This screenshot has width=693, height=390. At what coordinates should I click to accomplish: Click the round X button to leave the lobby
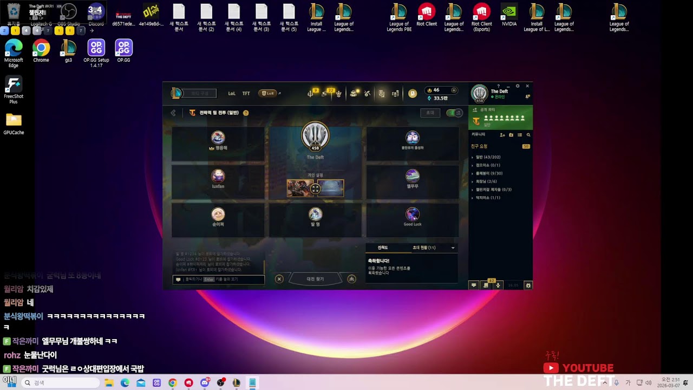point(279,279)
